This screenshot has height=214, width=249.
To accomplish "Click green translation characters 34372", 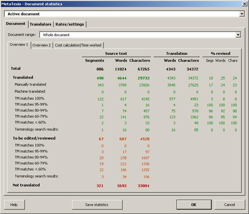I will [193, 78].
